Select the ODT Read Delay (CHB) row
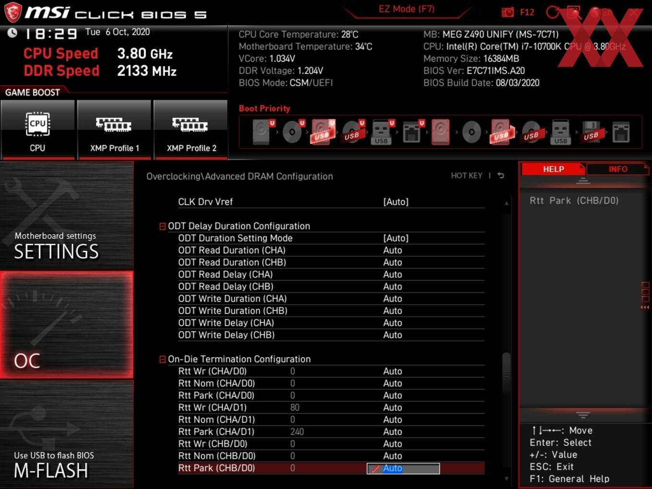This screenshot has height=489, width=652. click(331, 287)
